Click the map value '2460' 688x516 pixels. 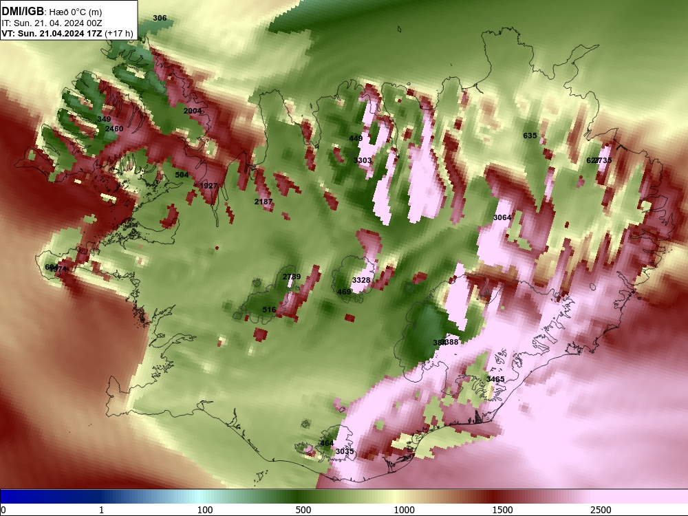(114, 129)
